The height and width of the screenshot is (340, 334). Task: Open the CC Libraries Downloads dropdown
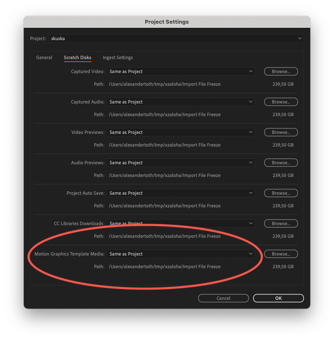pos(180,223)
